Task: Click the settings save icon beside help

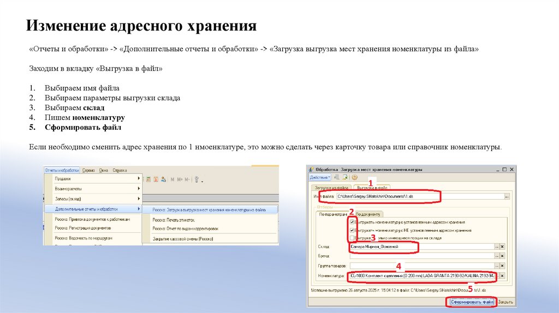Action: click(x=345, y=177)
